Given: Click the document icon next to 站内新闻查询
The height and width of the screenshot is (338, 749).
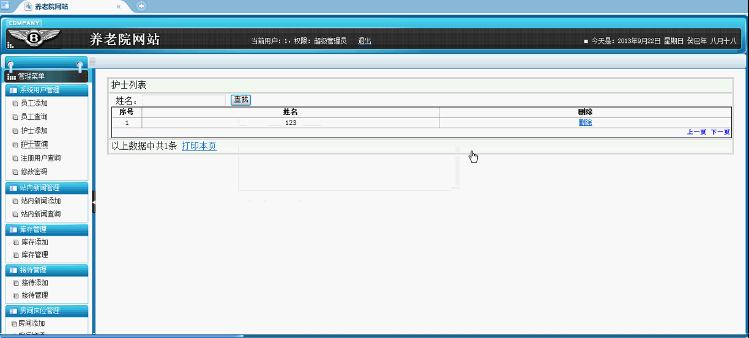Looking at the screenshot, I should click(x=16, y=215).
